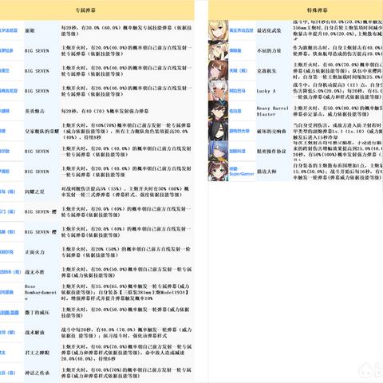Screen dimensions: 383x383
Task: Click the white-haired portrait beside Lucky A
Action: (x=218, y=91)
